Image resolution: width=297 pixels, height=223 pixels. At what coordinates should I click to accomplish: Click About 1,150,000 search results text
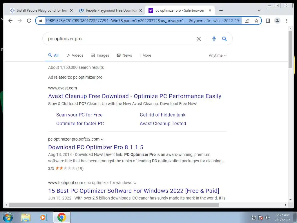tap(76, 67)
